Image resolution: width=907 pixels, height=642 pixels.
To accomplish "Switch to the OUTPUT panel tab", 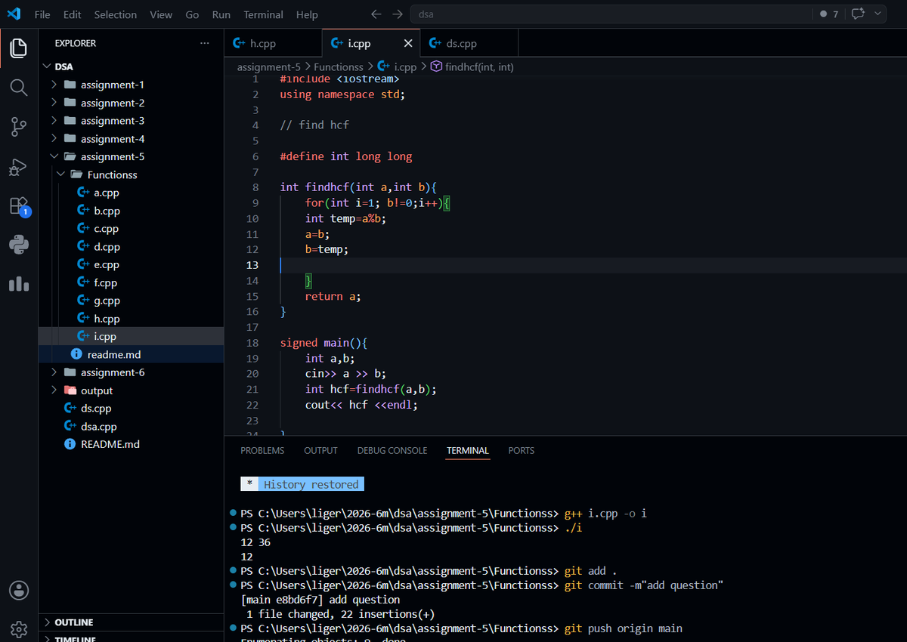I will 320,450.
